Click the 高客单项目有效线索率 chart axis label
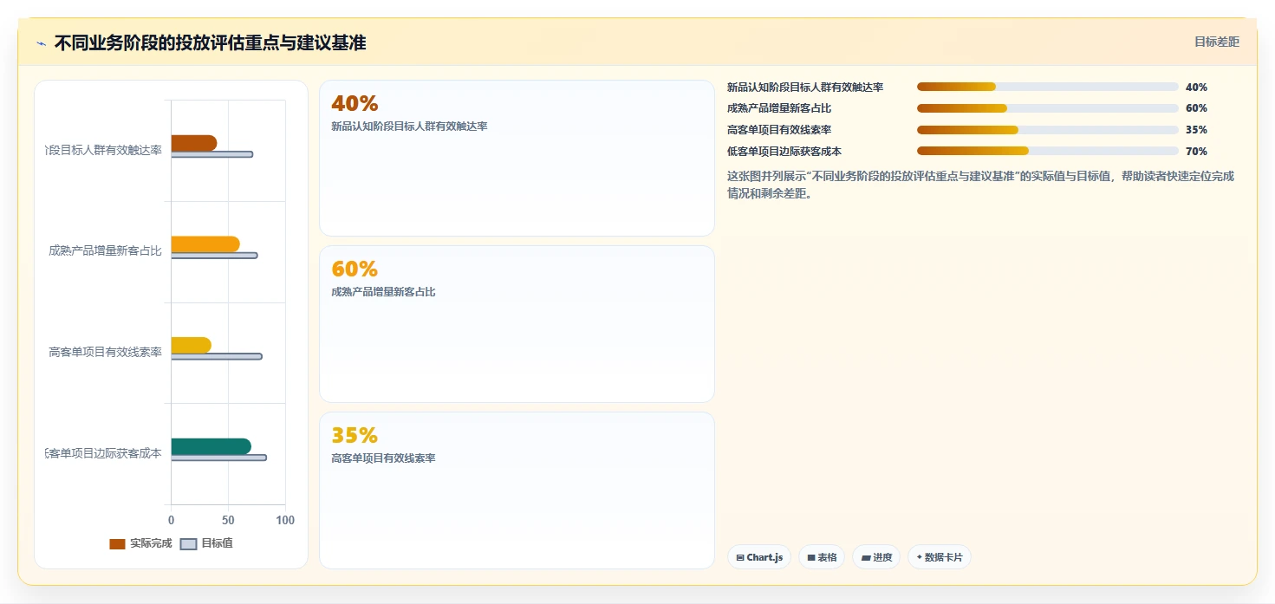This screenshot has width=1275, height=604. pyautogui.click(x=105, y=352)
